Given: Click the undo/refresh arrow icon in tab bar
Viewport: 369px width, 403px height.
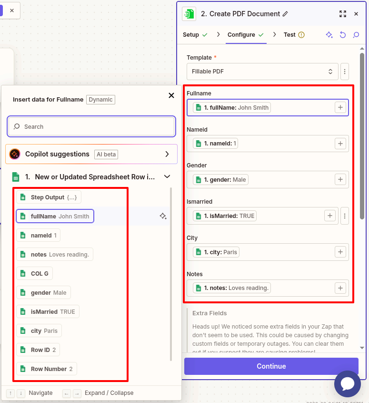Looking at the screenshot, I should 342,35.
